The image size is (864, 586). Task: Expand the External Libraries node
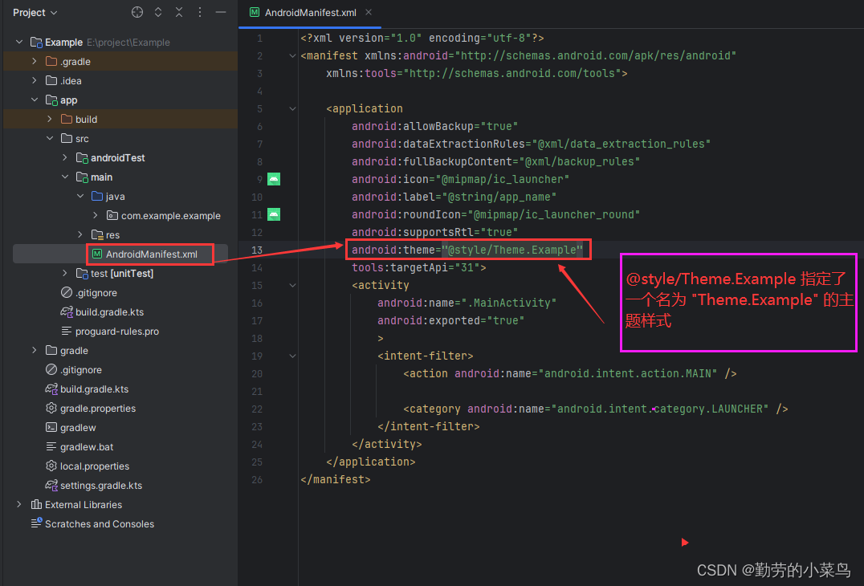pyautogui.click(x=18, y=504)
